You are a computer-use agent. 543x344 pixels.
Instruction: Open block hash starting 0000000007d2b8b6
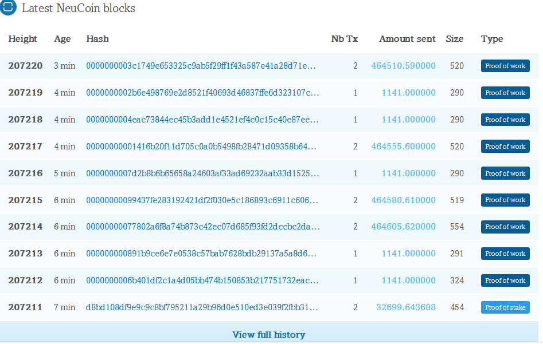click(202, 173)
